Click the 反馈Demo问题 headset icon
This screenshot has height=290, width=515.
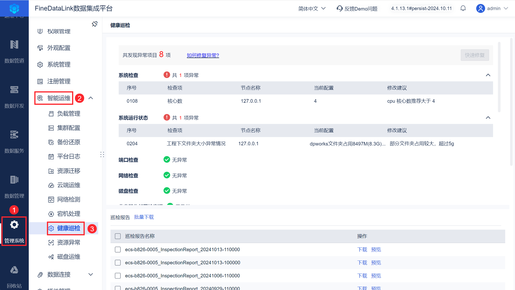(x=340, y=9)
